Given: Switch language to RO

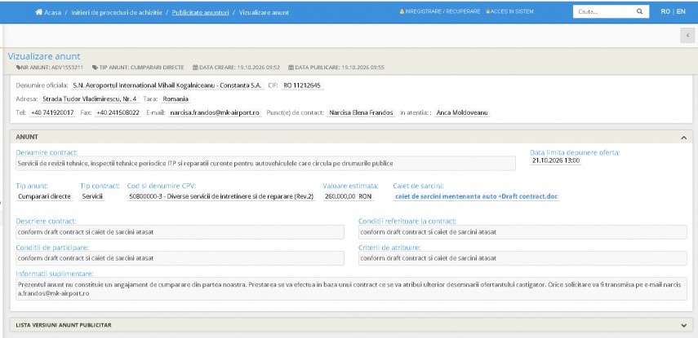Looking at the screenshot, I should tap(665, 11).
